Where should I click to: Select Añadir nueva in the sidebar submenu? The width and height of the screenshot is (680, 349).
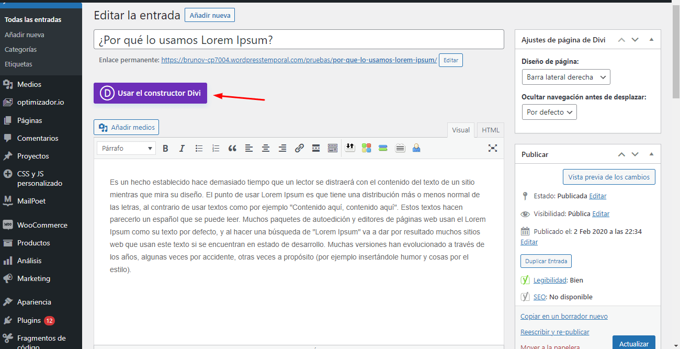[25, 35]
